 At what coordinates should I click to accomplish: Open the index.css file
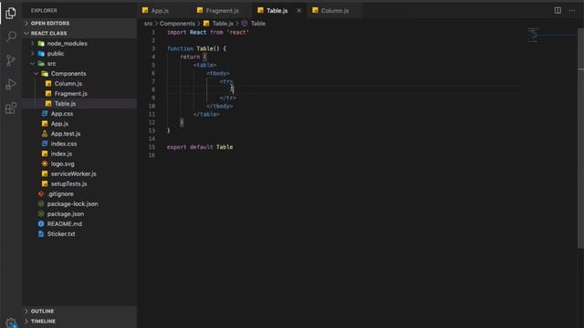pos(79,144)
